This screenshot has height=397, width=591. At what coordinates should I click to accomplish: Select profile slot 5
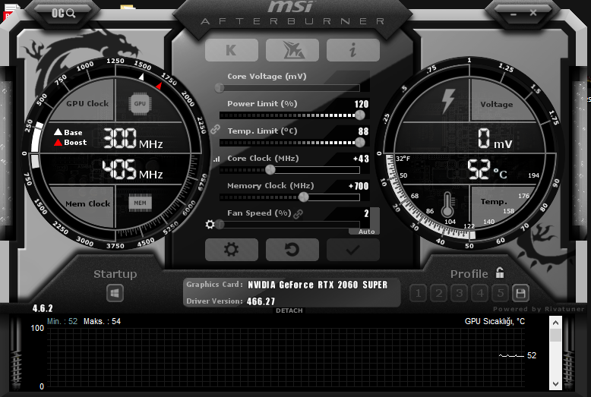(501, 293)
